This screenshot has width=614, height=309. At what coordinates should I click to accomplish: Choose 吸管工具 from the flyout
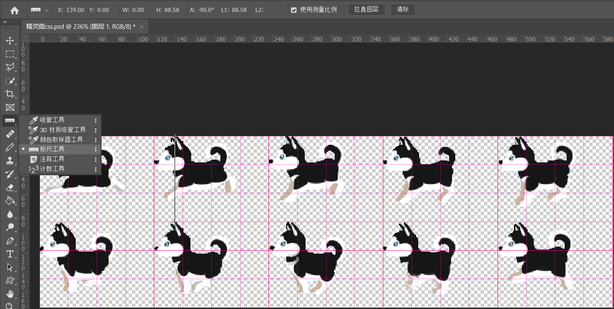tap(60, 120)
